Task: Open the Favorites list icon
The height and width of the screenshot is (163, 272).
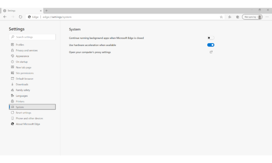Action: tap(230, 17)
